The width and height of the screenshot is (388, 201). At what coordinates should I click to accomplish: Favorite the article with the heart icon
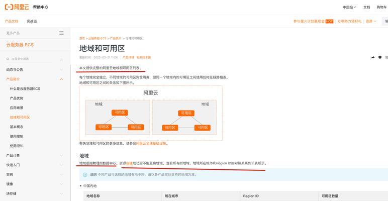click(380, 57)
